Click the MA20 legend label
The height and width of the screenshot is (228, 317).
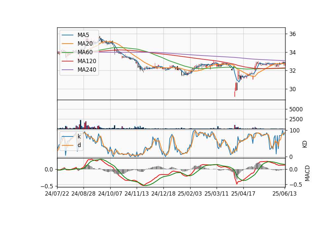[x=85, y=44]
